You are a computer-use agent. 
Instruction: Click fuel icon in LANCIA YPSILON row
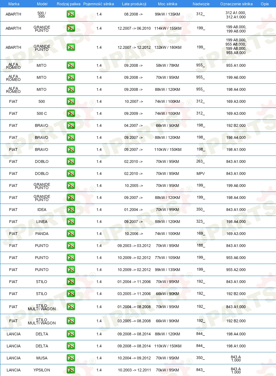click(x=71, y=370)
